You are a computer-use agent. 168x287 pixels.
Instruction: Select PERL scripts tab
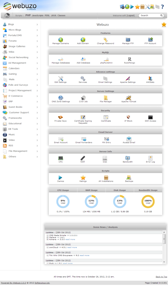47,16
